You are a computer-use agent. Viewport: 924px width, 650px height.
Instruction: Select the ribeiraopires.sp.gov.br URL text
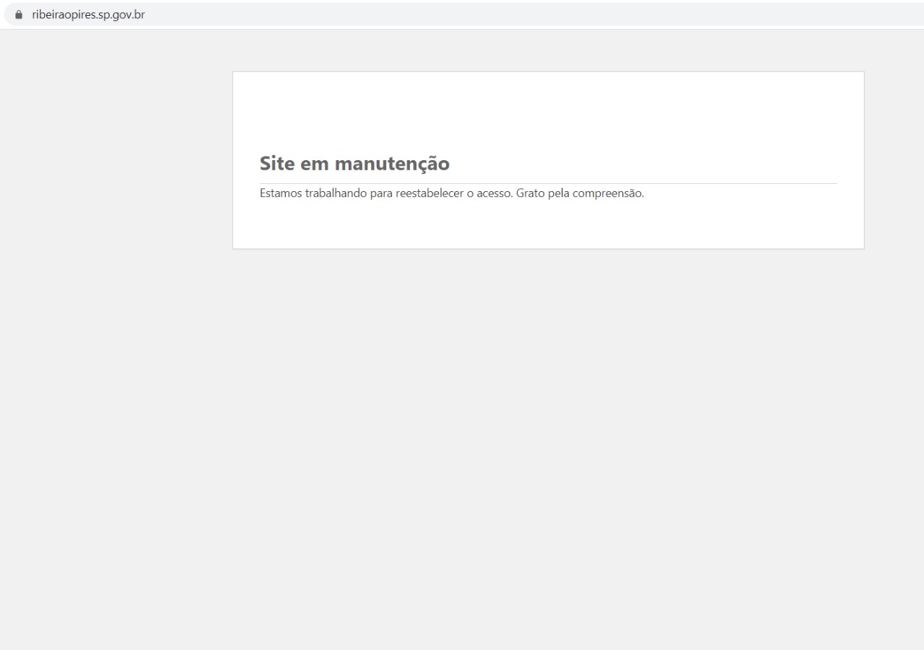coord(88,14)
